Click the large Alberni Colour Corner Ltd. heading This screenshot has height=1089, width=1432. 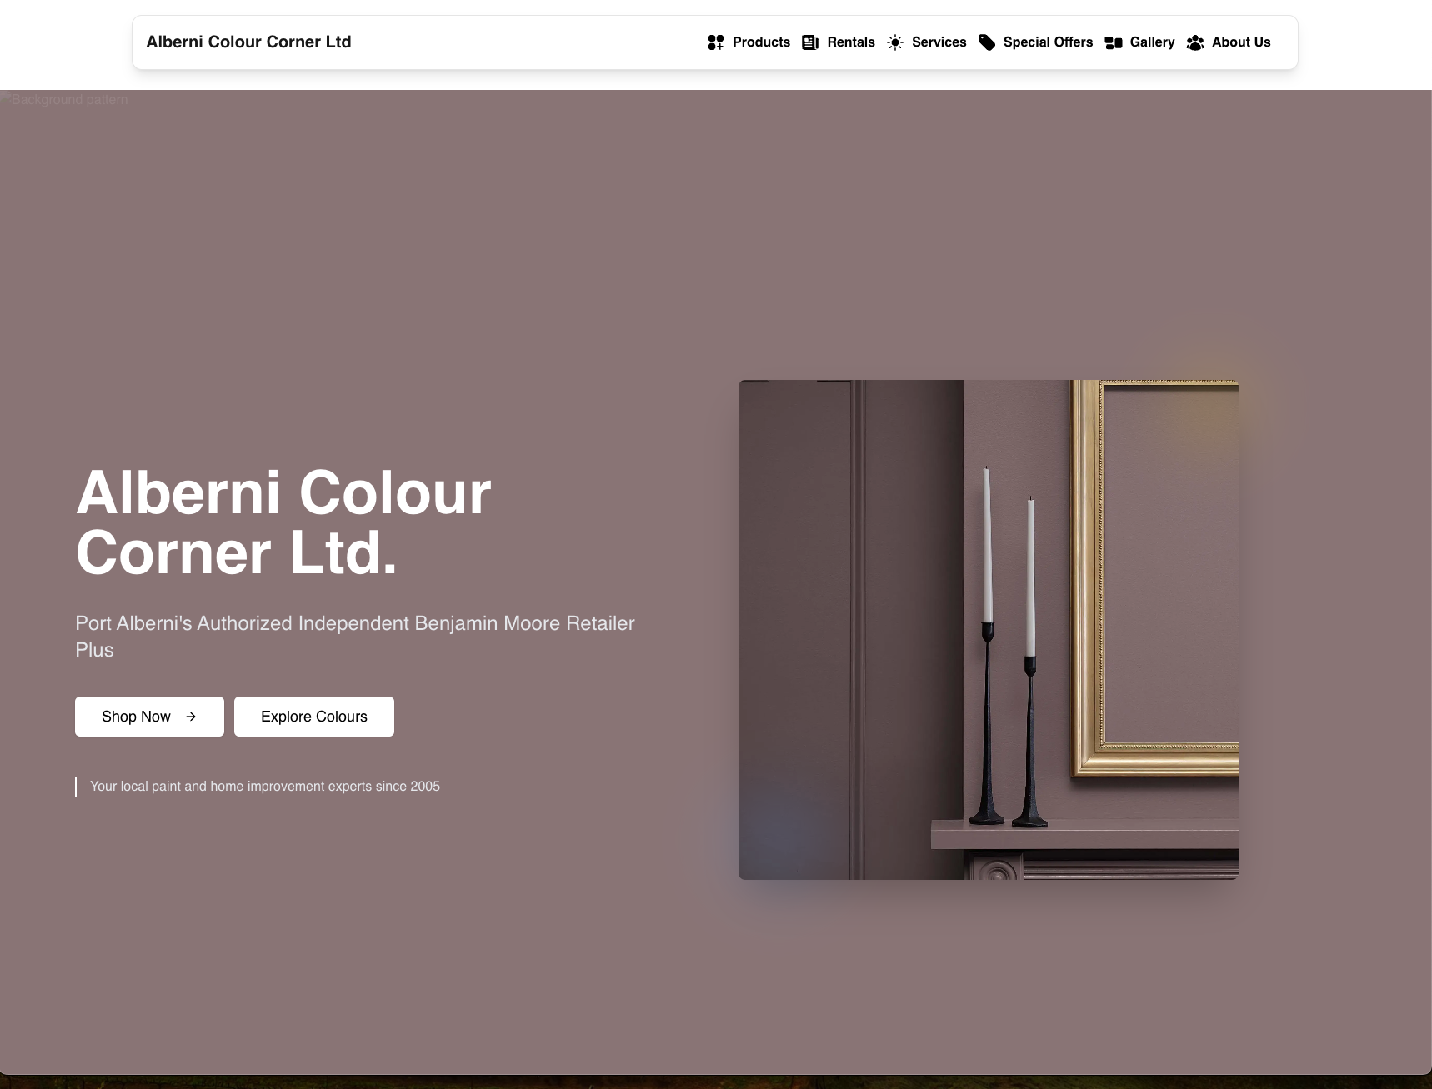283,522
